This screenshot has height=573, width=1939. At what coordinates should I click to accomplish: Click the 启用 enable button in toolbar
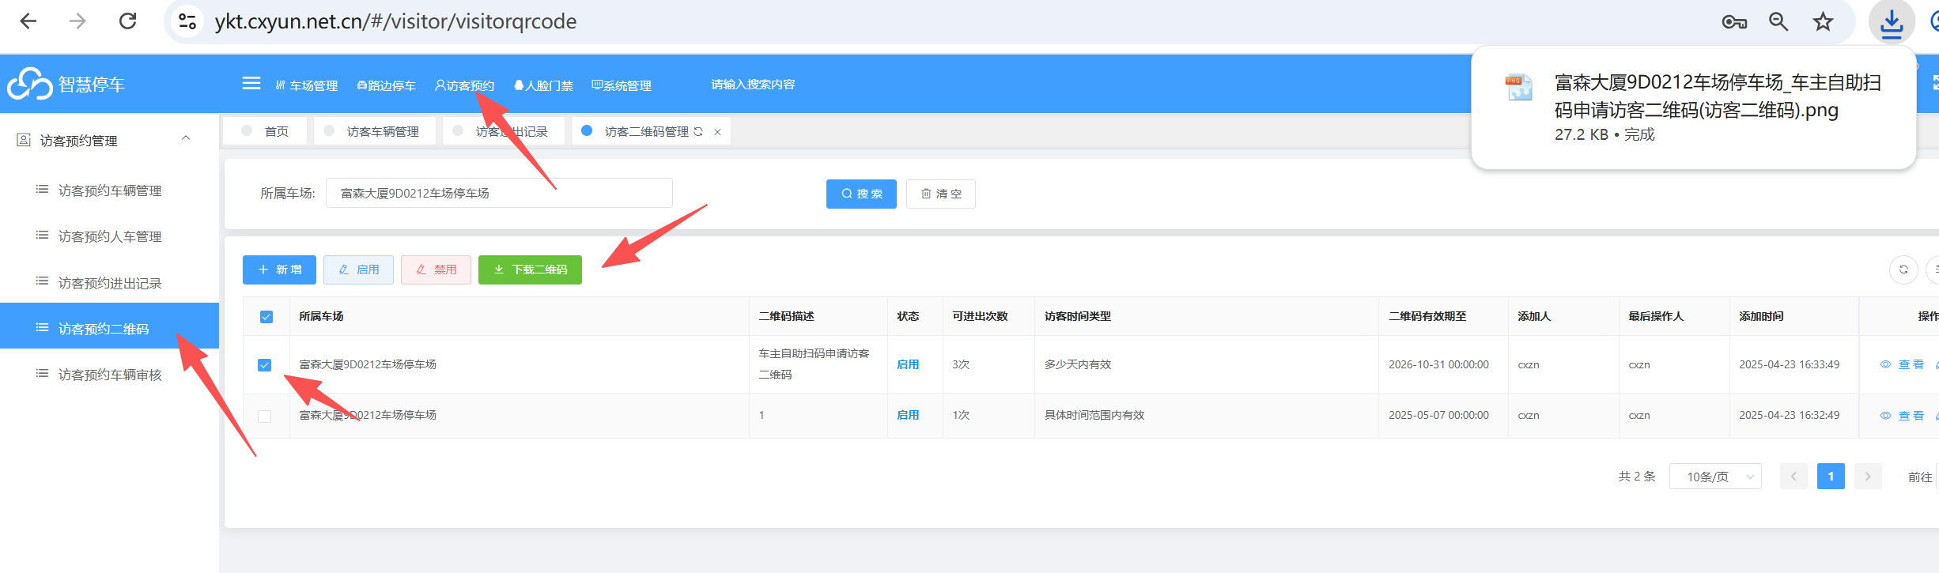point(358,270)
